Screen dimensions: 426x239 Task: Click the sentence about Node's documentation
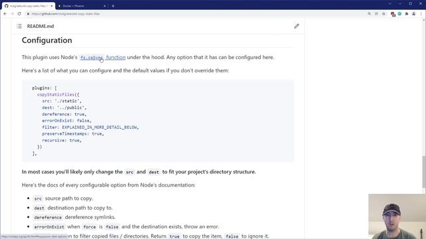pyautogui.click(x=108, y=185)
